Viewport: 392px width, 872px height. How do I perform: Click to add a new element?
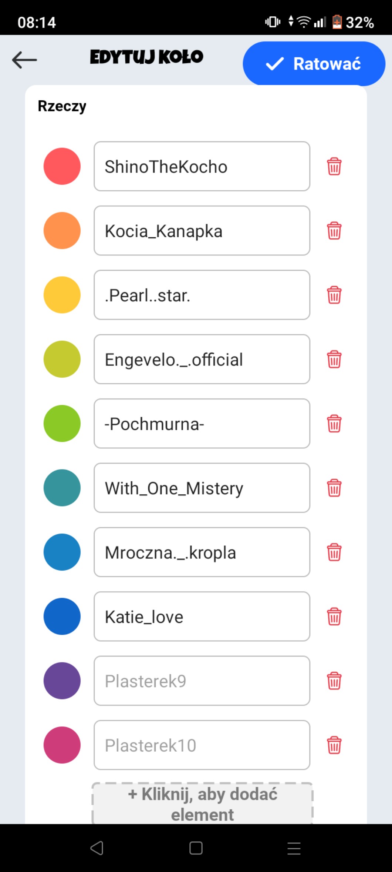(202, 803)
